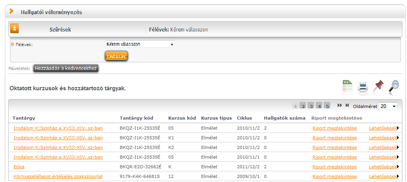
Task: View report for course code K2
Action: coord(335,148)
